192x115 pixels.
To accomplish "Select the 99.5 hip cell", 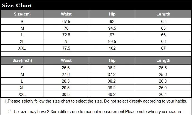I will tap(112, 42).
